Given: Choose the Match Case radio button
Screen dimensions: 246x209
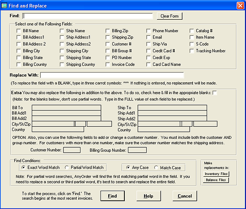Looking at the screenshot, I should (156, 167).
